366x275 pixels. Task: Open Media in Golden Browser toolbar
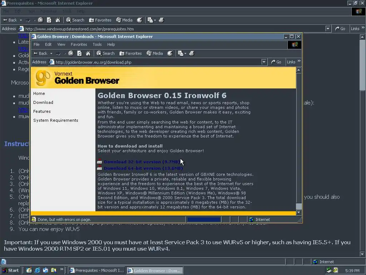pyautogui.click(x=154, y=53)
